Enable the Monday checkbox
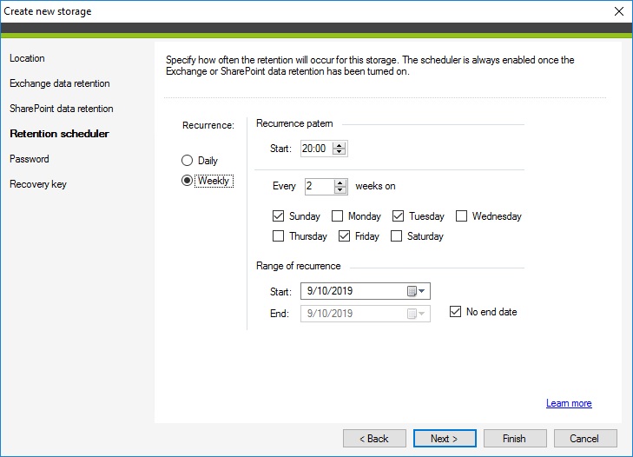 point(337,216)
